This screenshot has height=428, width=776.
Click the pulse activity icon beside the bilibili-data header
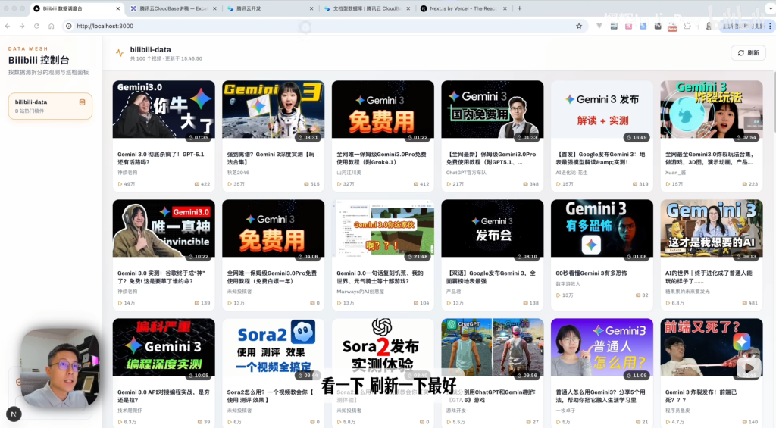(x=120, y=53)
